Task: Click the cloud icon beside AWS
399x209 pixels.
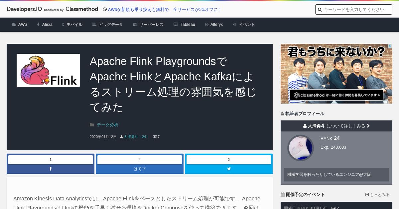Action: [14, 25]
